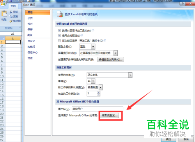The width and height of the screenshot is (195, 142).
Task: Click the Paste clipboard icon
Action: [x=4, y=14]
